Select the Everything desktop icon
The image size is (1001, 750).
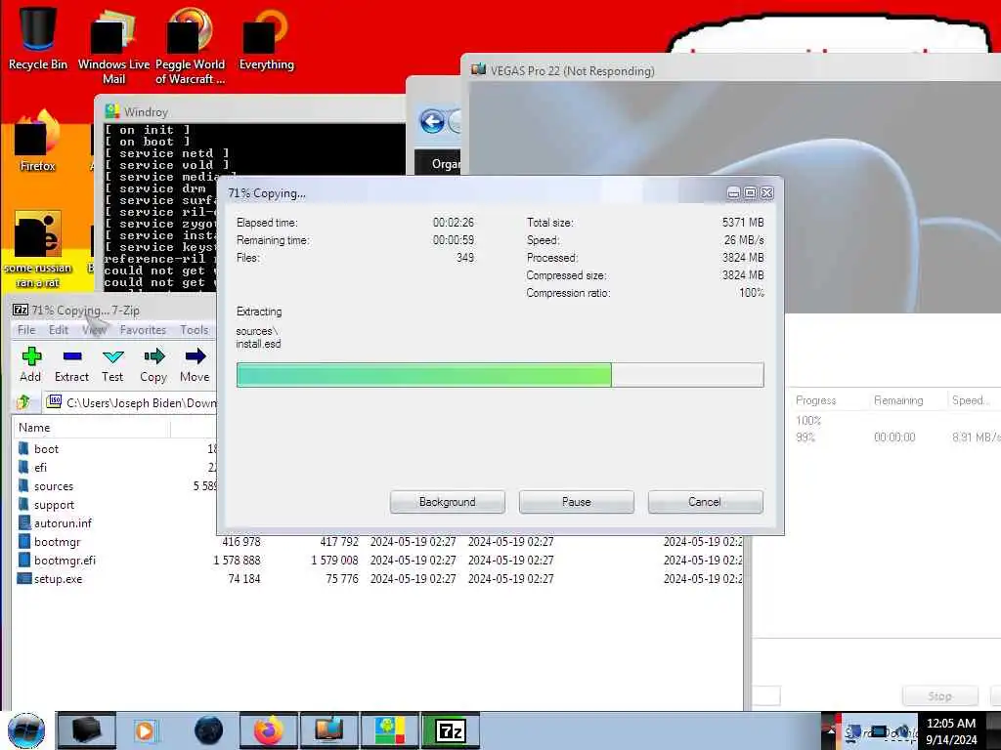[266, 38]
